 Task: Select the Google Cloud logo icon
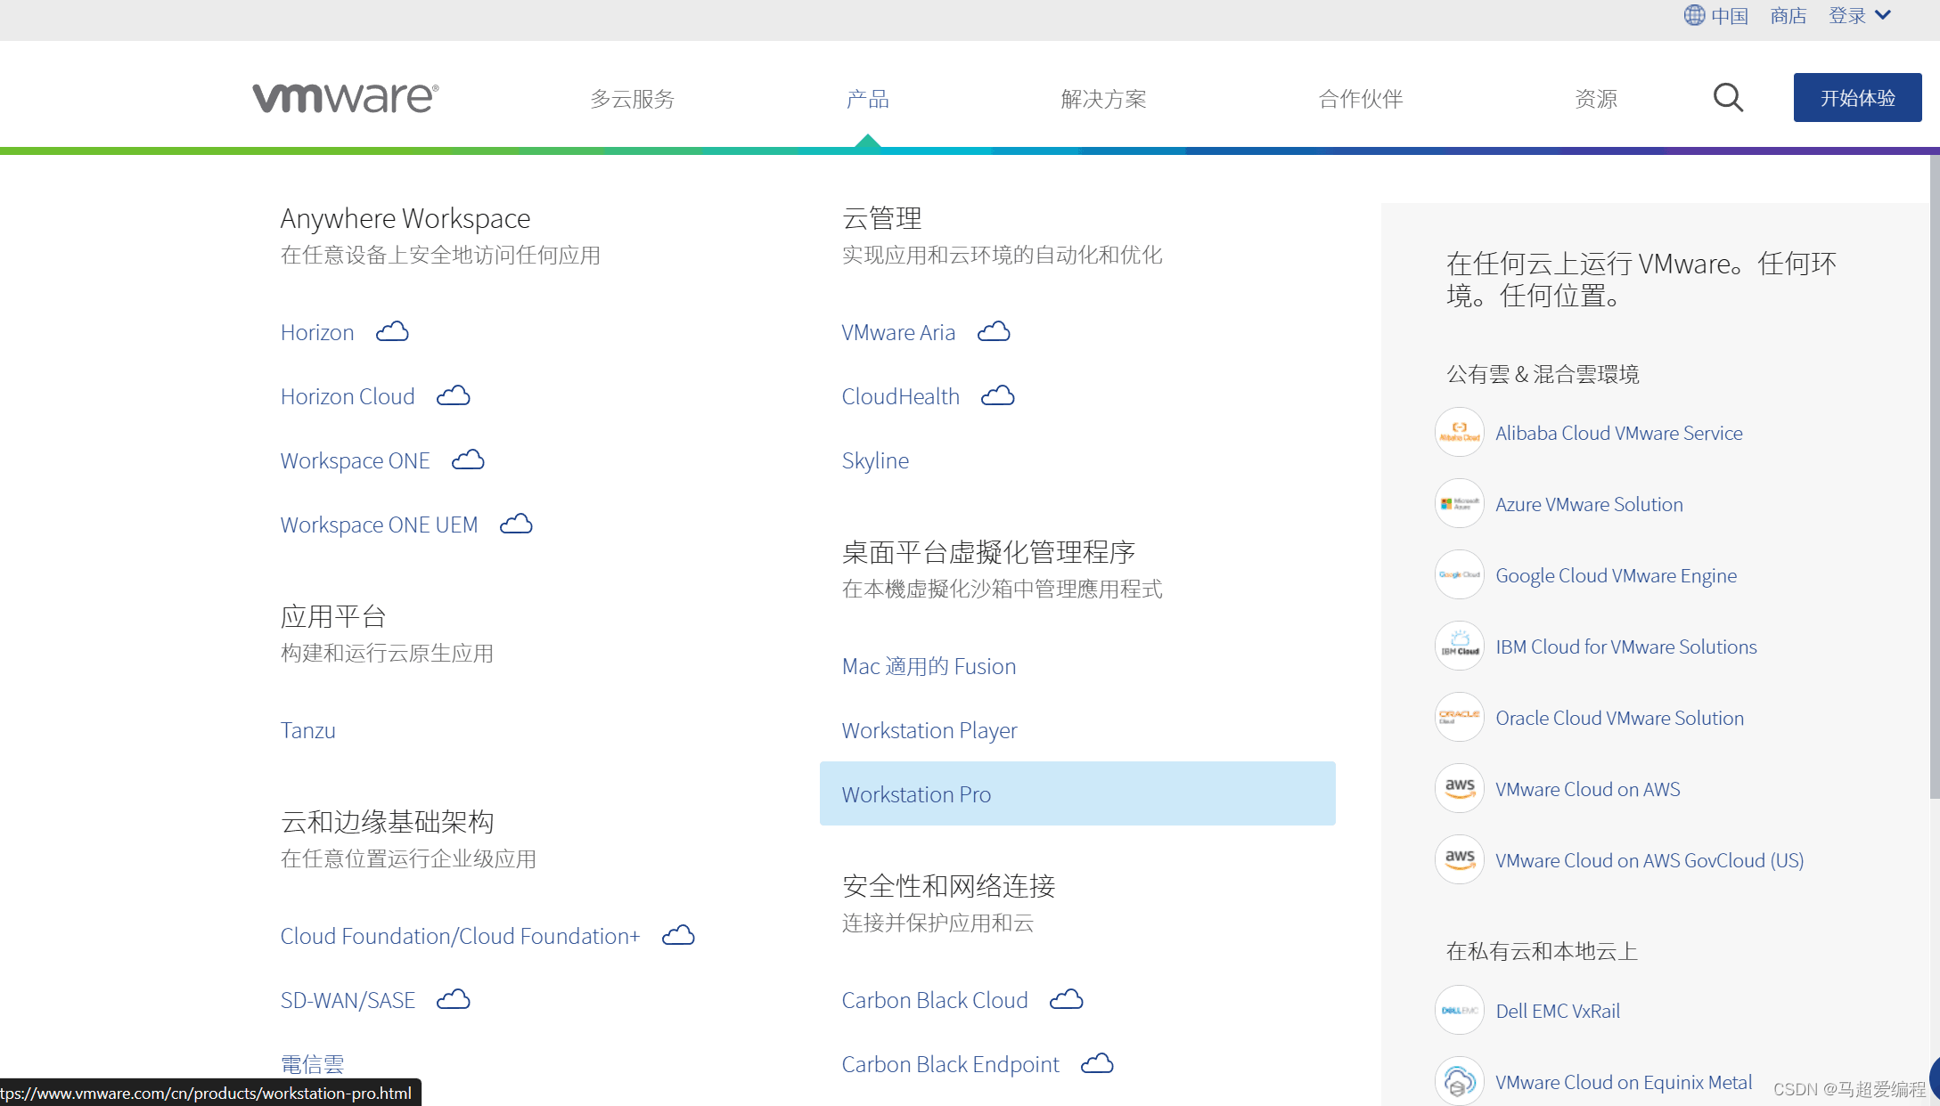click(x=1459, y=575)
